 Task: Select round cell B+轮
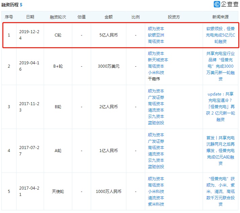58,66
